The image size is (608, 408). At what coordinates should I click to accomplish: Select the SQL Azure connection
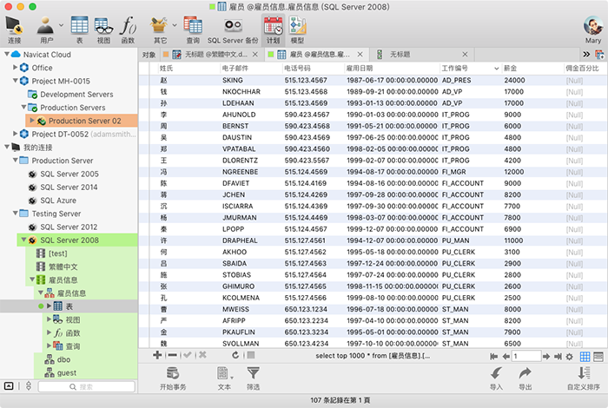coord(58,201)
